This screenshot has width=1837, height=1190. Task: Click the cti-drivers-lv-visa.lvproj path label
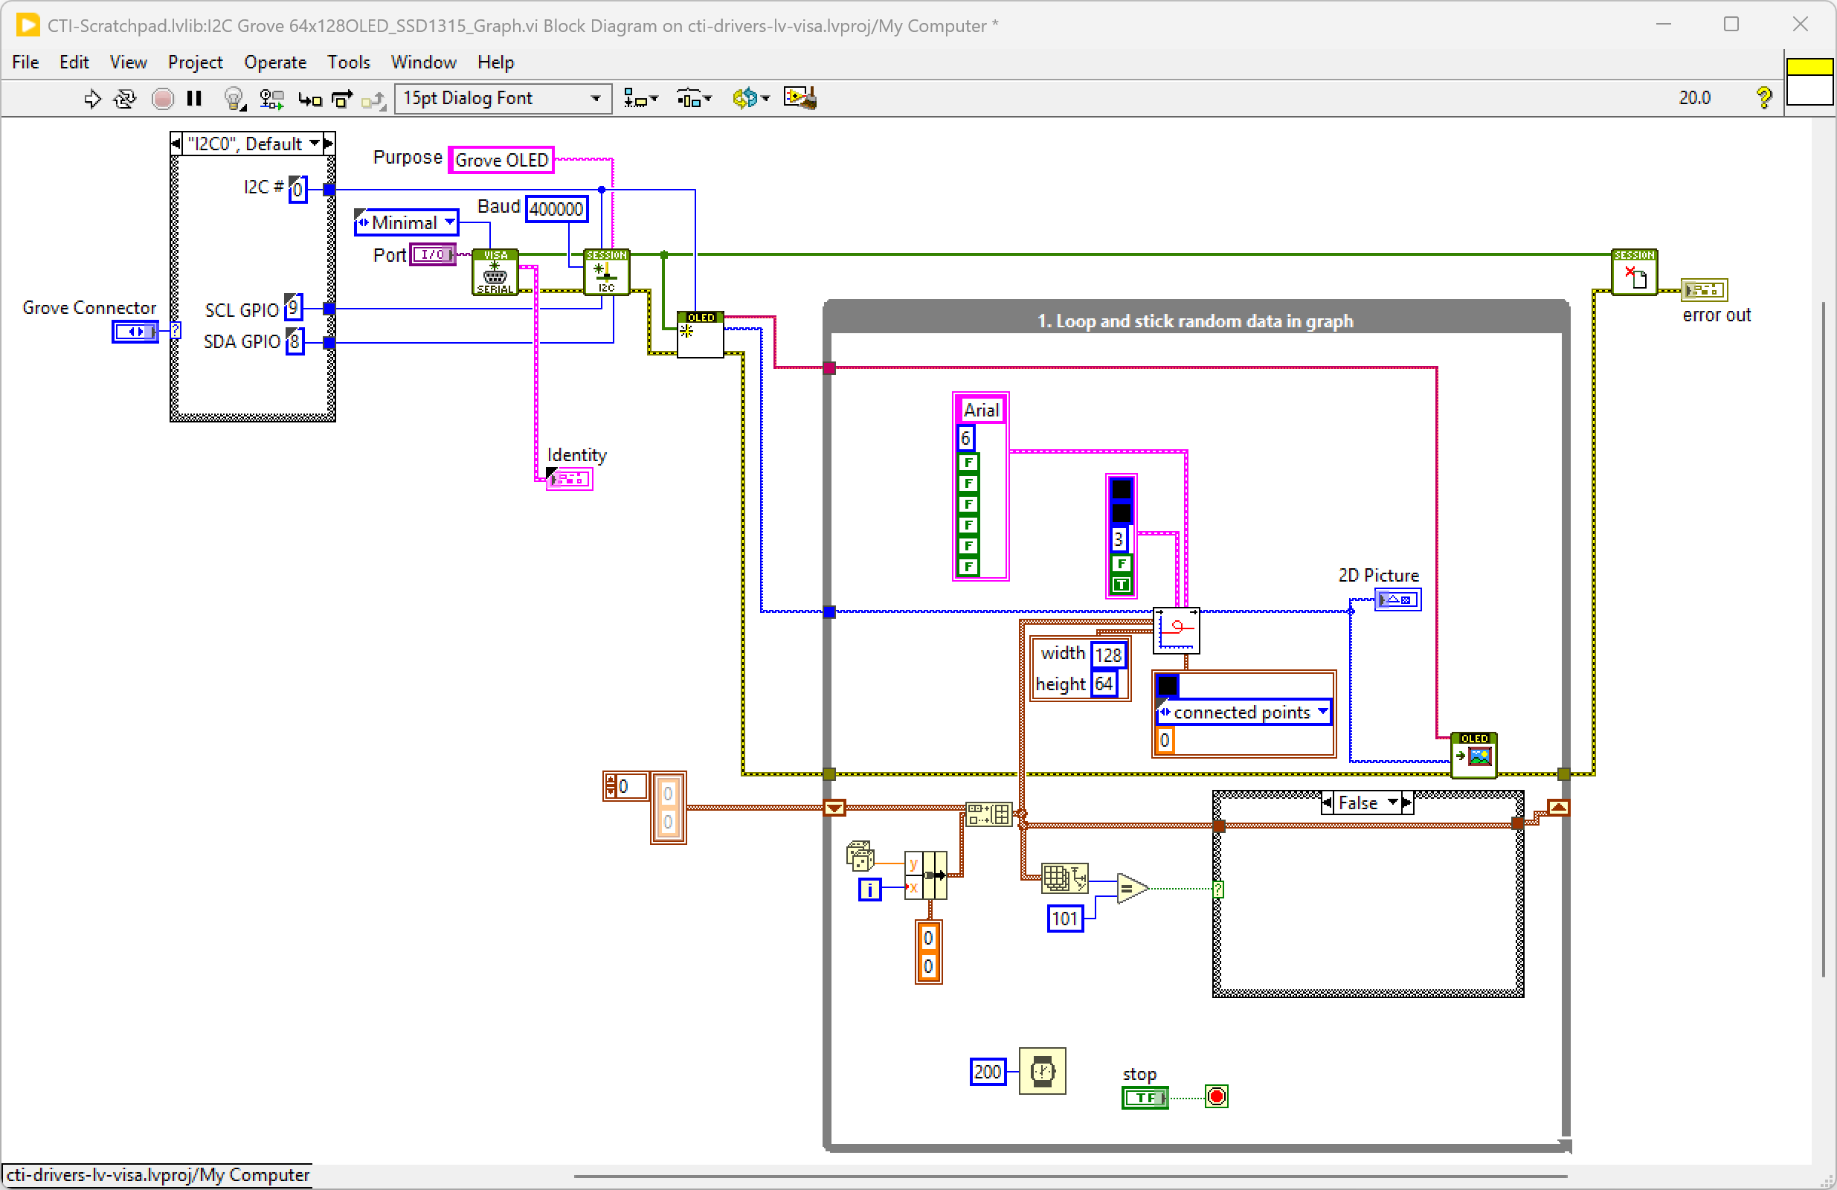click(158, 1175)
